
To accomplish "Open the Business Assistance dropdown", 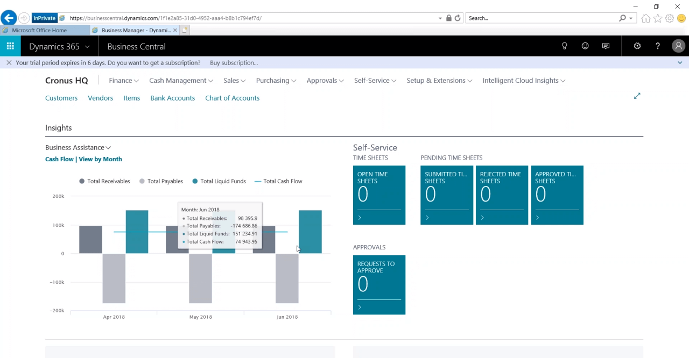I will [78, 147].
